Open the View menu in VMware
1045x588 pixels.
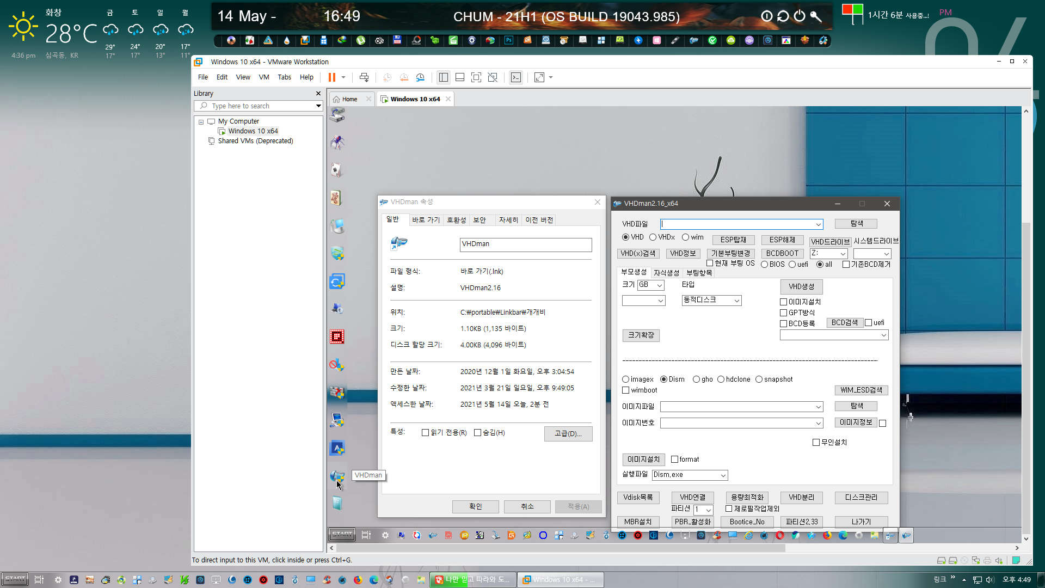click(x=243, y=77)
